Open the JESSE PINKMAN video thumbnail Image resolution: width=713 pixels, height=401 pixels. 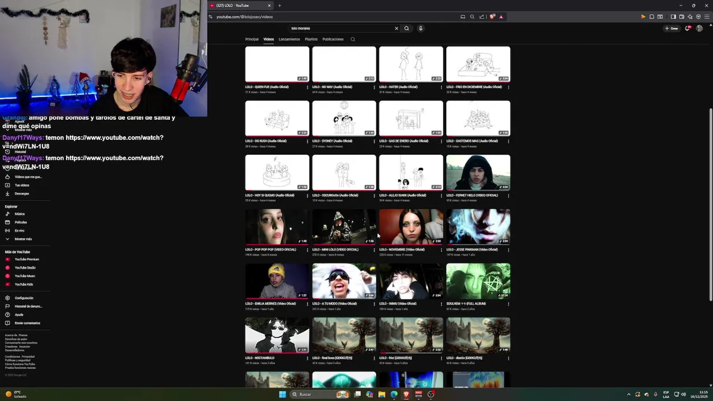pos(478,227)
